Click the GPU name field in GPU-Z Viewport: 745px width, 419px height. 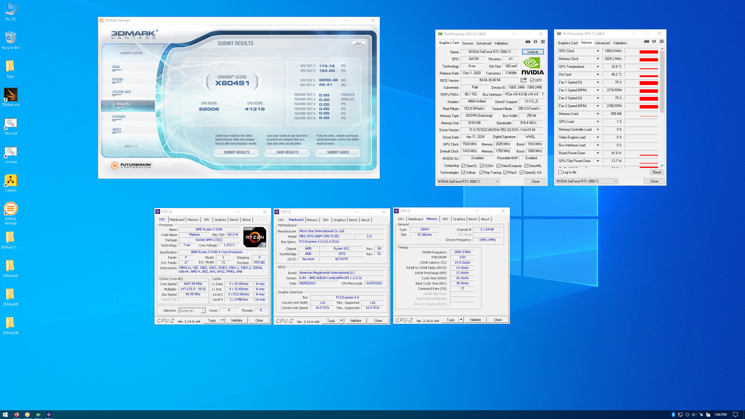click(489, 52)
